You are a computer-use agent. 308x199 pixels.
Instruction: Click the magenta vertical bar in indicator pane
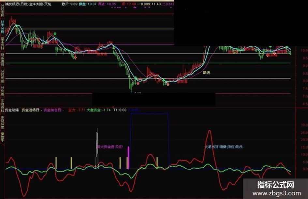coord(128,158)
